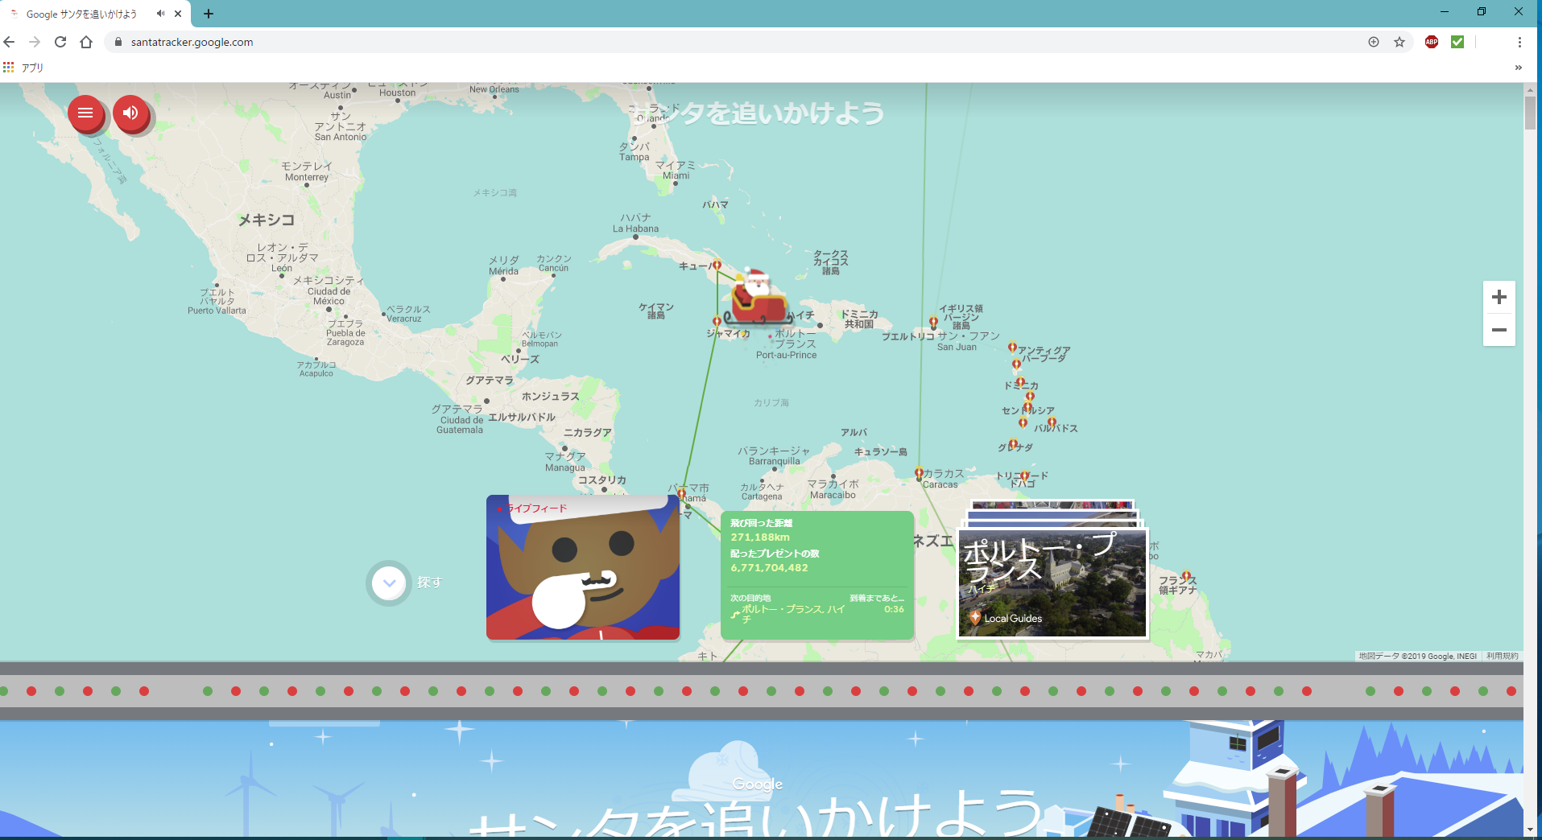Open a new browser tab
The height and width of the screenshot is (840, 1542).
(x=209, y=14)
